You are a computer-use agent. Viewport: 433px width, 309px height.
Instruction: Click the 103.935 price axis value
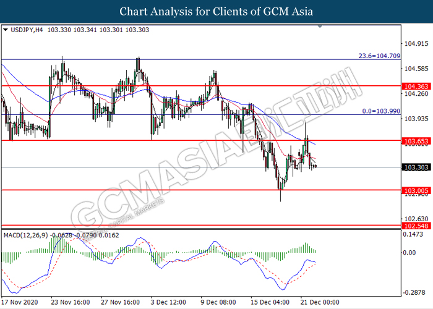tap(416, 119)
